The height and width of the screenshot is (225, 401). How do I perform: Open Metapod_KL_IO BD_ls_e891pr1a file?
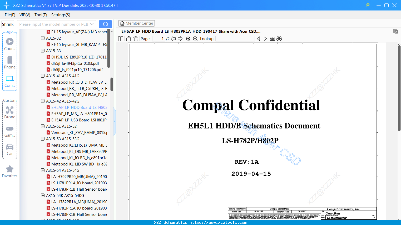coord(79,158)
